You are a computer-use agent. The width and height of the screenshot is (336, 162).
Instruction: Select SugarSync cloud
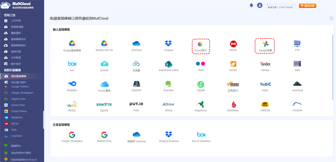(200, 104)
